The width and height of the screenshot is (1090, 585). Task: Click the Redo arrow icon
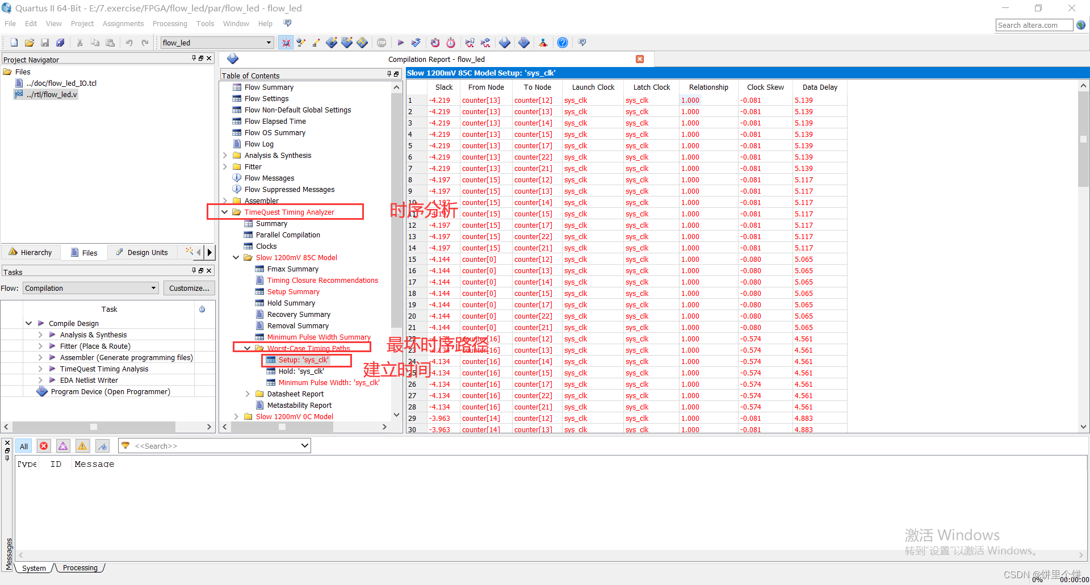pyautogui.click(x=145, y=43)
